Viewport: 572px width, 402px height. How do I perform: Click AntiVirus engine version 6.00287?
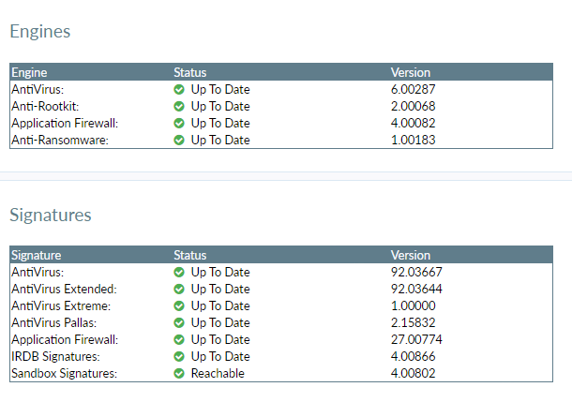point(416,89)
